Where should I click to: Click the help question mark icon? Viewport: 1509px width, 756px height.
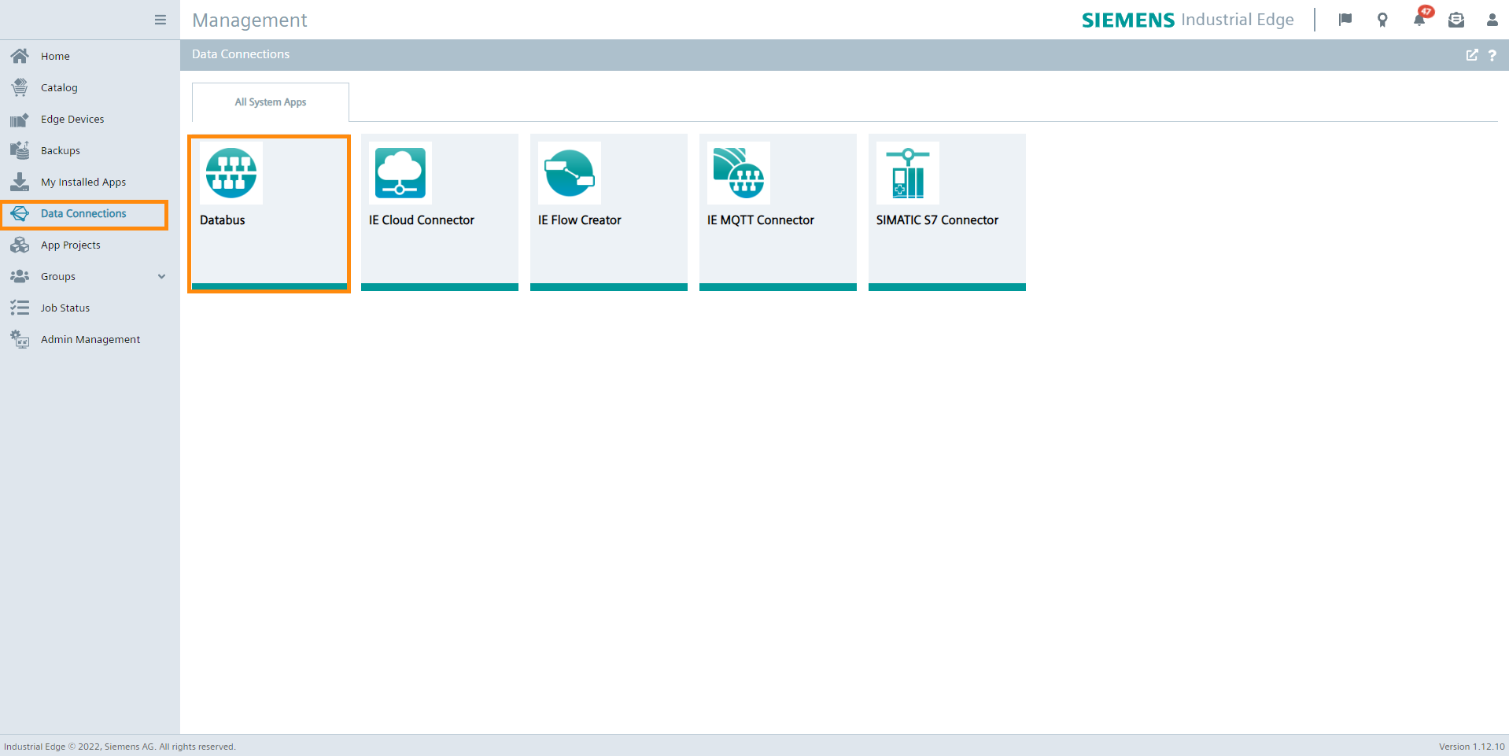pyautogui.click(x=1492, y=55)
